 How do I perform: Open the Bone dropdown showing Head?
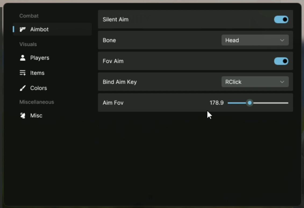tap(255, 40)
